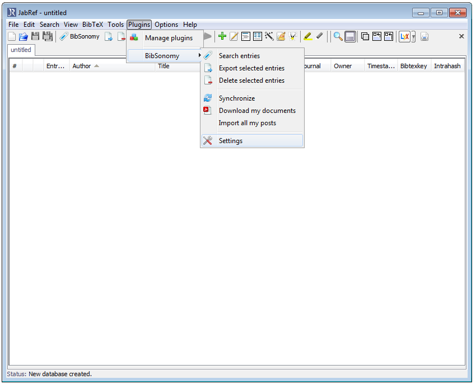
Task: Click the Open database folder icon
Action: [x=24, y=37]
